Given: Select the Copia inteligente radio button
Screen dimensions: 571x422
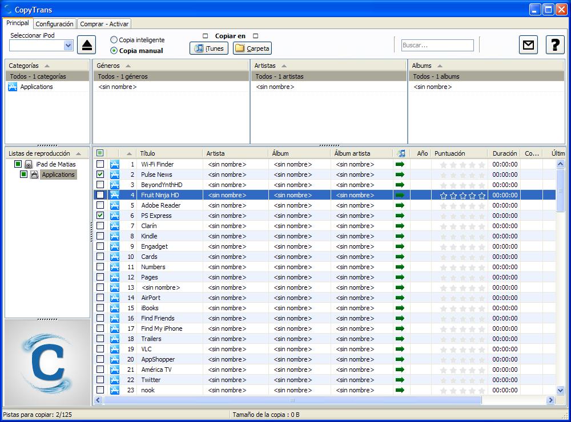Looking at the screenshot, I should [x=114, y=40].
